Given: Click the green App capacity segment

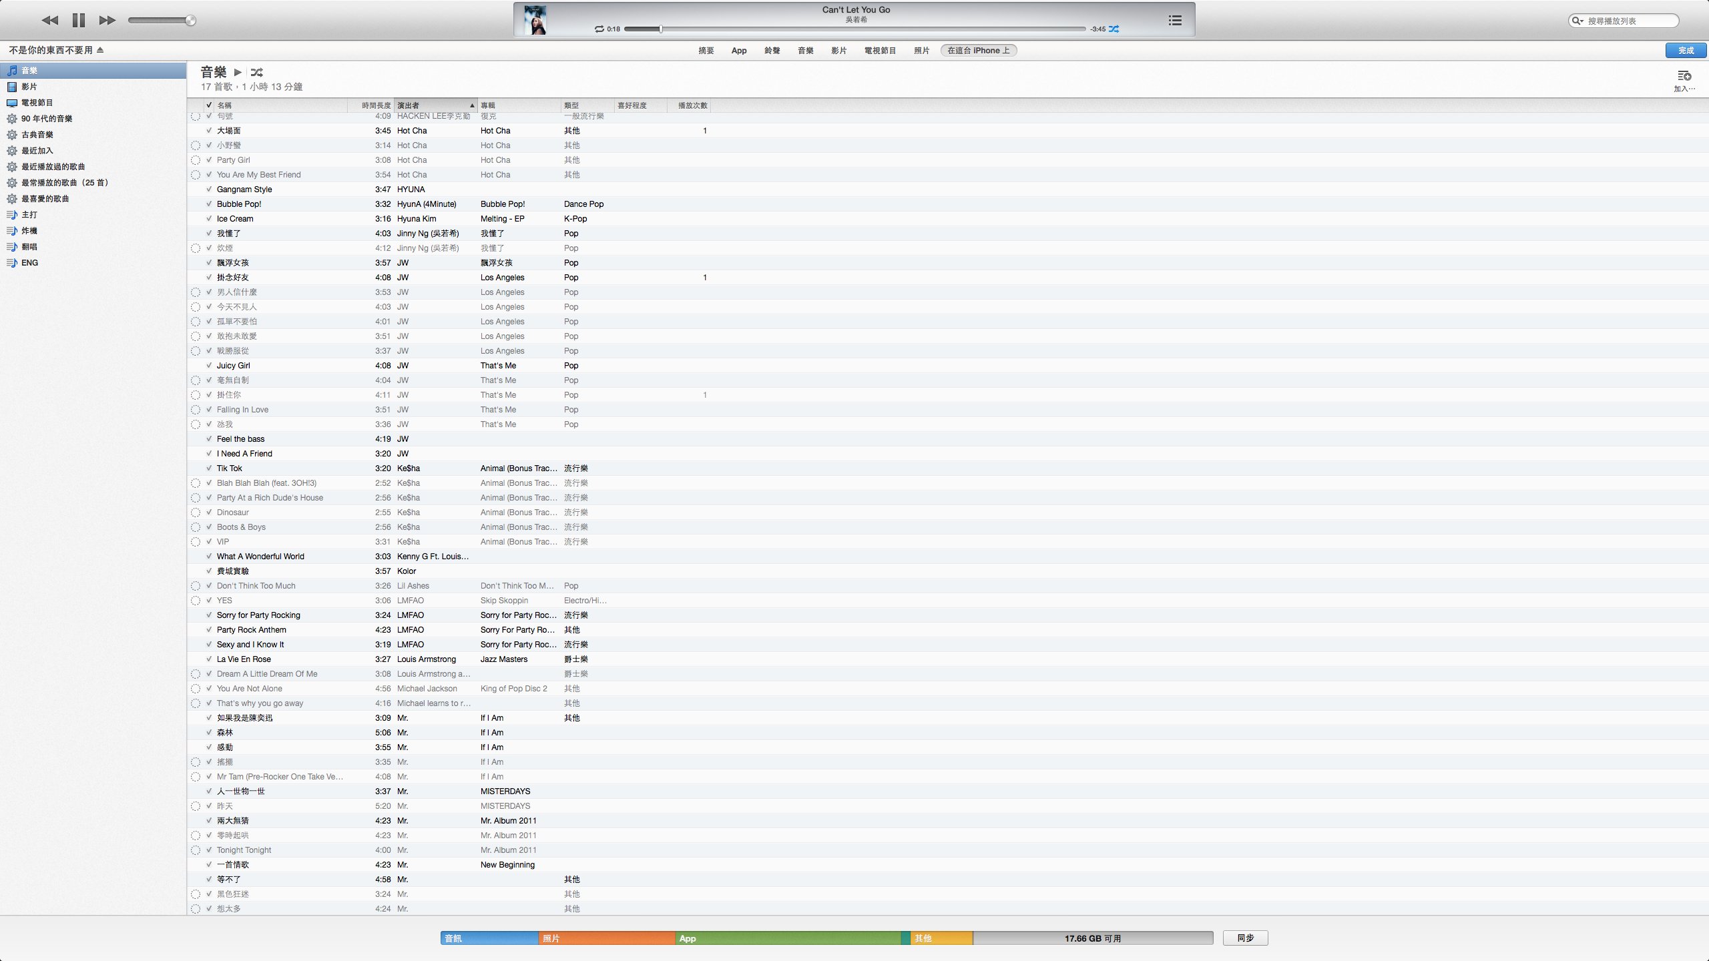Looking at the screenshot, I should point(788,938).
